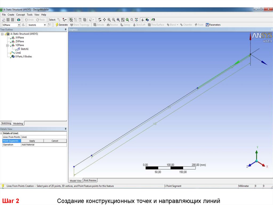Click the New Plane icon
Viewport: 273px width, 205px height.
coord(23,25)
